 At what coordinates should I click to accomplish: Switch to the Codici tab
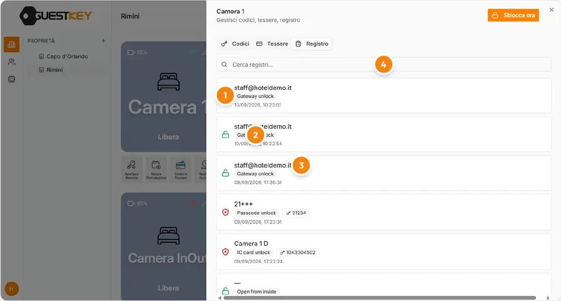(235, 44)
